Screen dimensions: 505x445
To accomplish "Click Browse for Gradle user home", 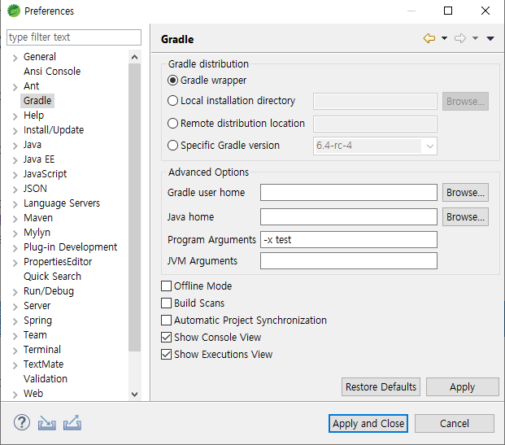I will (x=465, y=192).
